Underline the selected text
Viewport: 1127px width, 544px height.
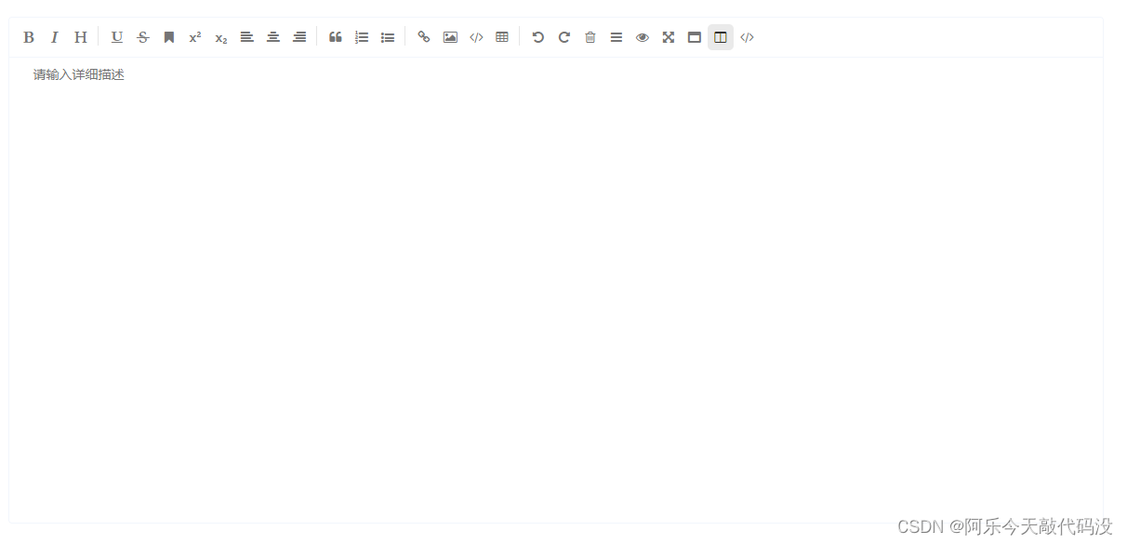[117, 37]
